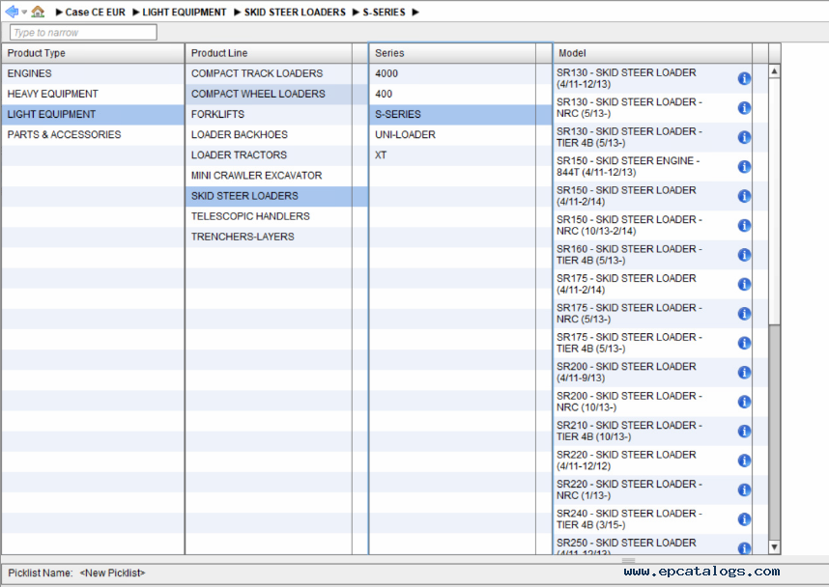The height and width of the screenshot is (587, 829).
Task: Select the 4000 series
Action: (x=460, y=73)
